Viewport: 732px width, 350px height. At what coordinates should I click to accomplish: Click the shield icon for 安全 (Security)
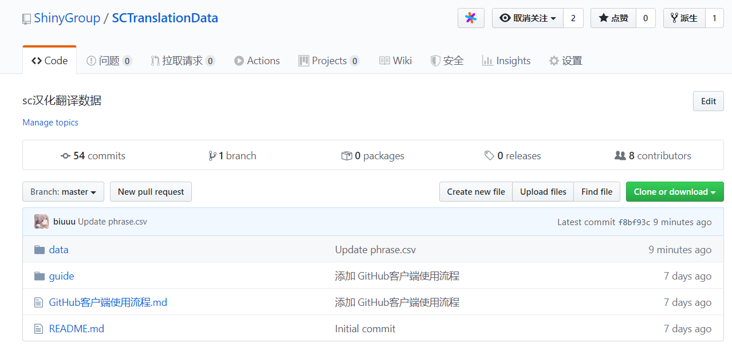pos(436,60)
